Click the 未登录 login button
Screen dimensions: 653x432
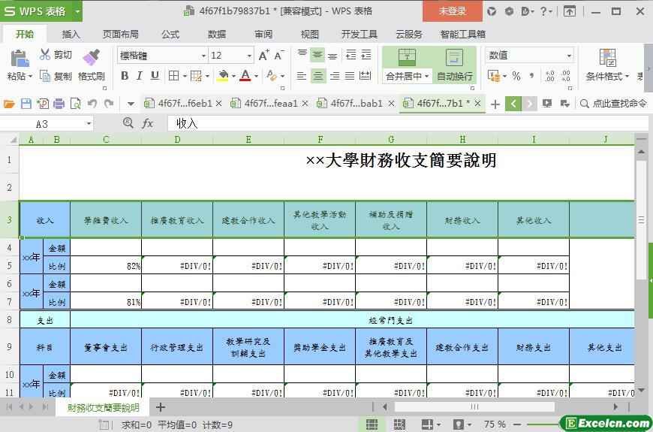452,11
